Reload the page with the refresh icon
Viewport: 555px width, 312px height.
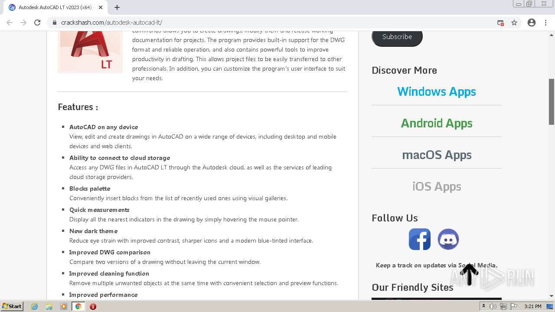37,23
